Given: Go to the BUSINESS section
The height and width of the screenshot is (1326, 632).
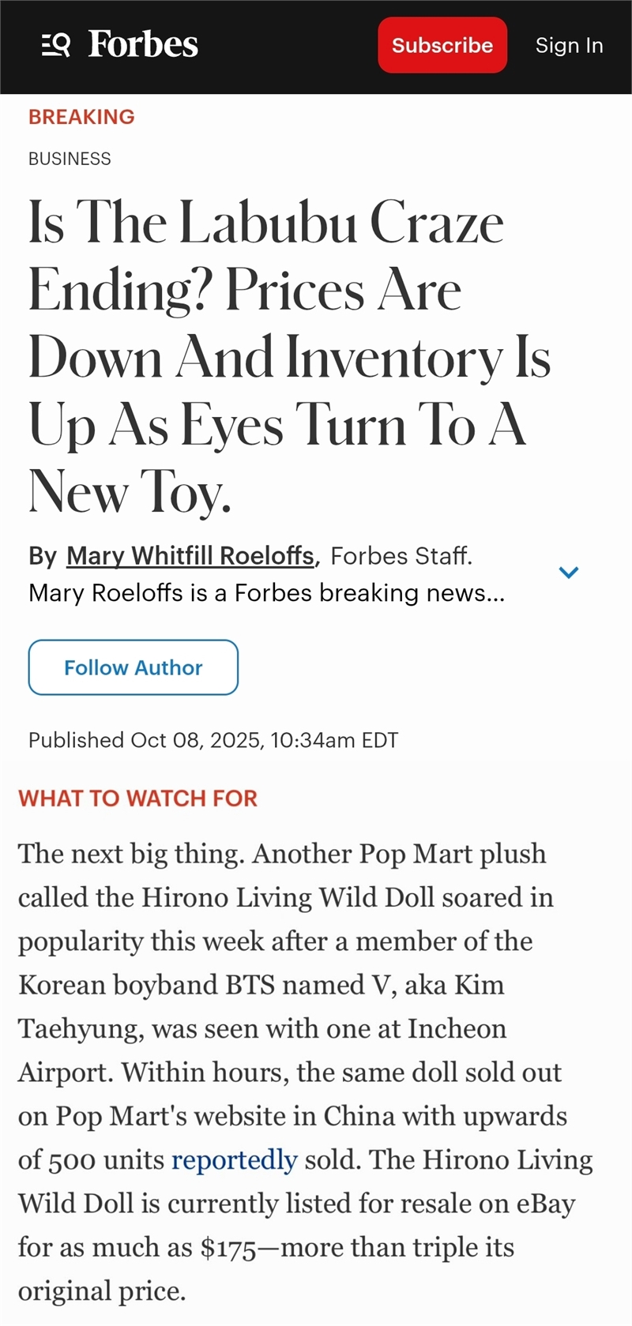Looking at the screenshot, I should (70, 159).
